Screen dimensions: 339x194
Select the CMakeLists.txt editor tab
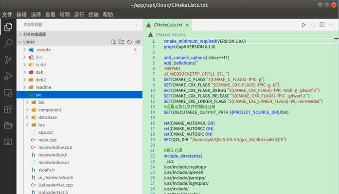[167, 25]
